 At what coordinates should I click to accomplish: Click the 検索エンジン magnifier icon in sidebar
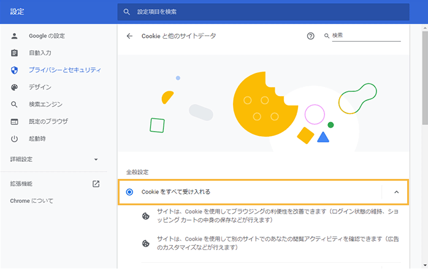click(15, 104)
